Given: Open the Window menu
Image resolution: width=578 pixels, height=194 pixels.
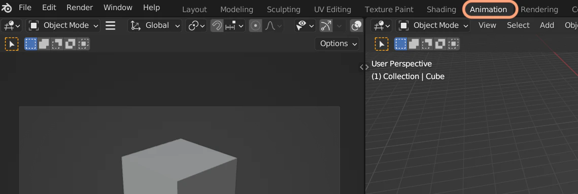Looking at the screenshot, I should tap(118, 8).
